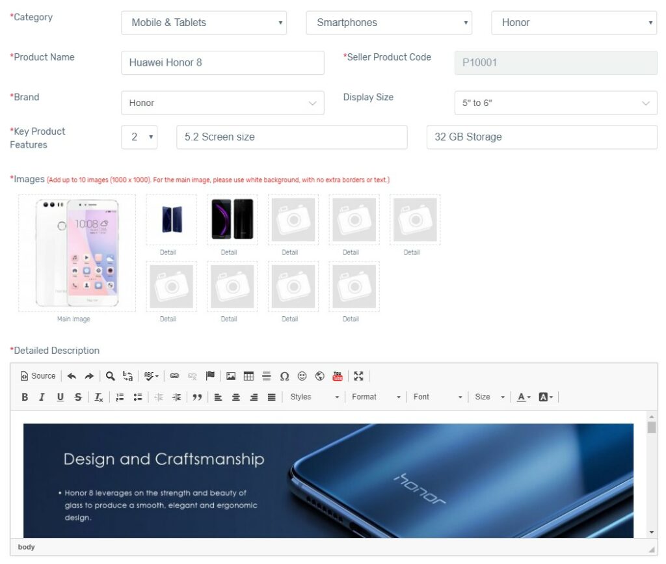Toggle italic formatting
666x564 pixels.
(x=42, y=397)
